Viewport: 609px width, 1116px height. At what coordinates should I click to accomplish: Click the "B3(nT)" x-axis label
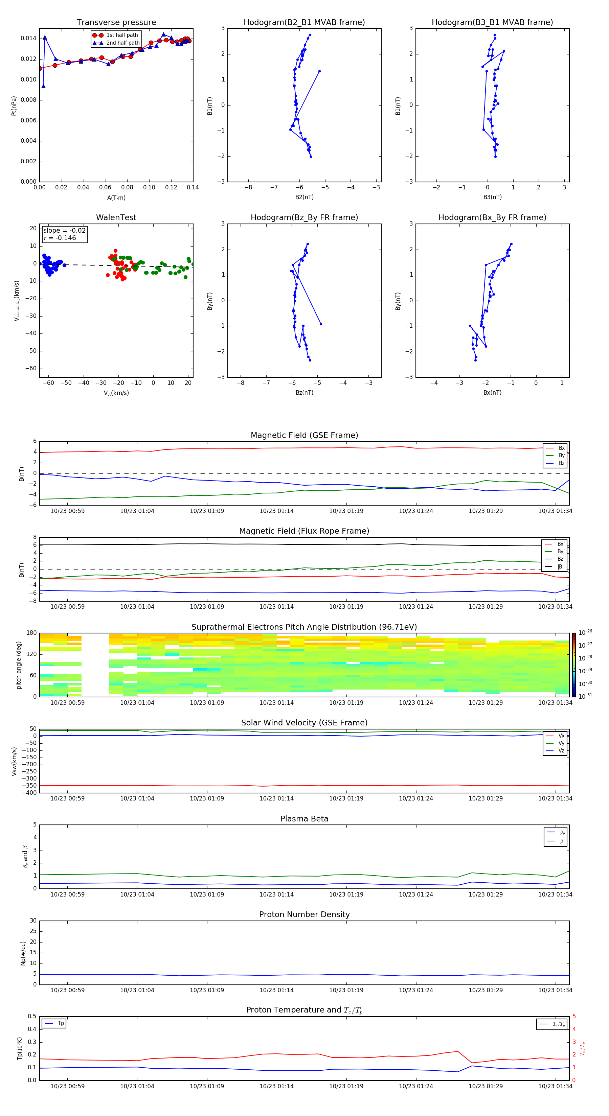pos(492,197)
